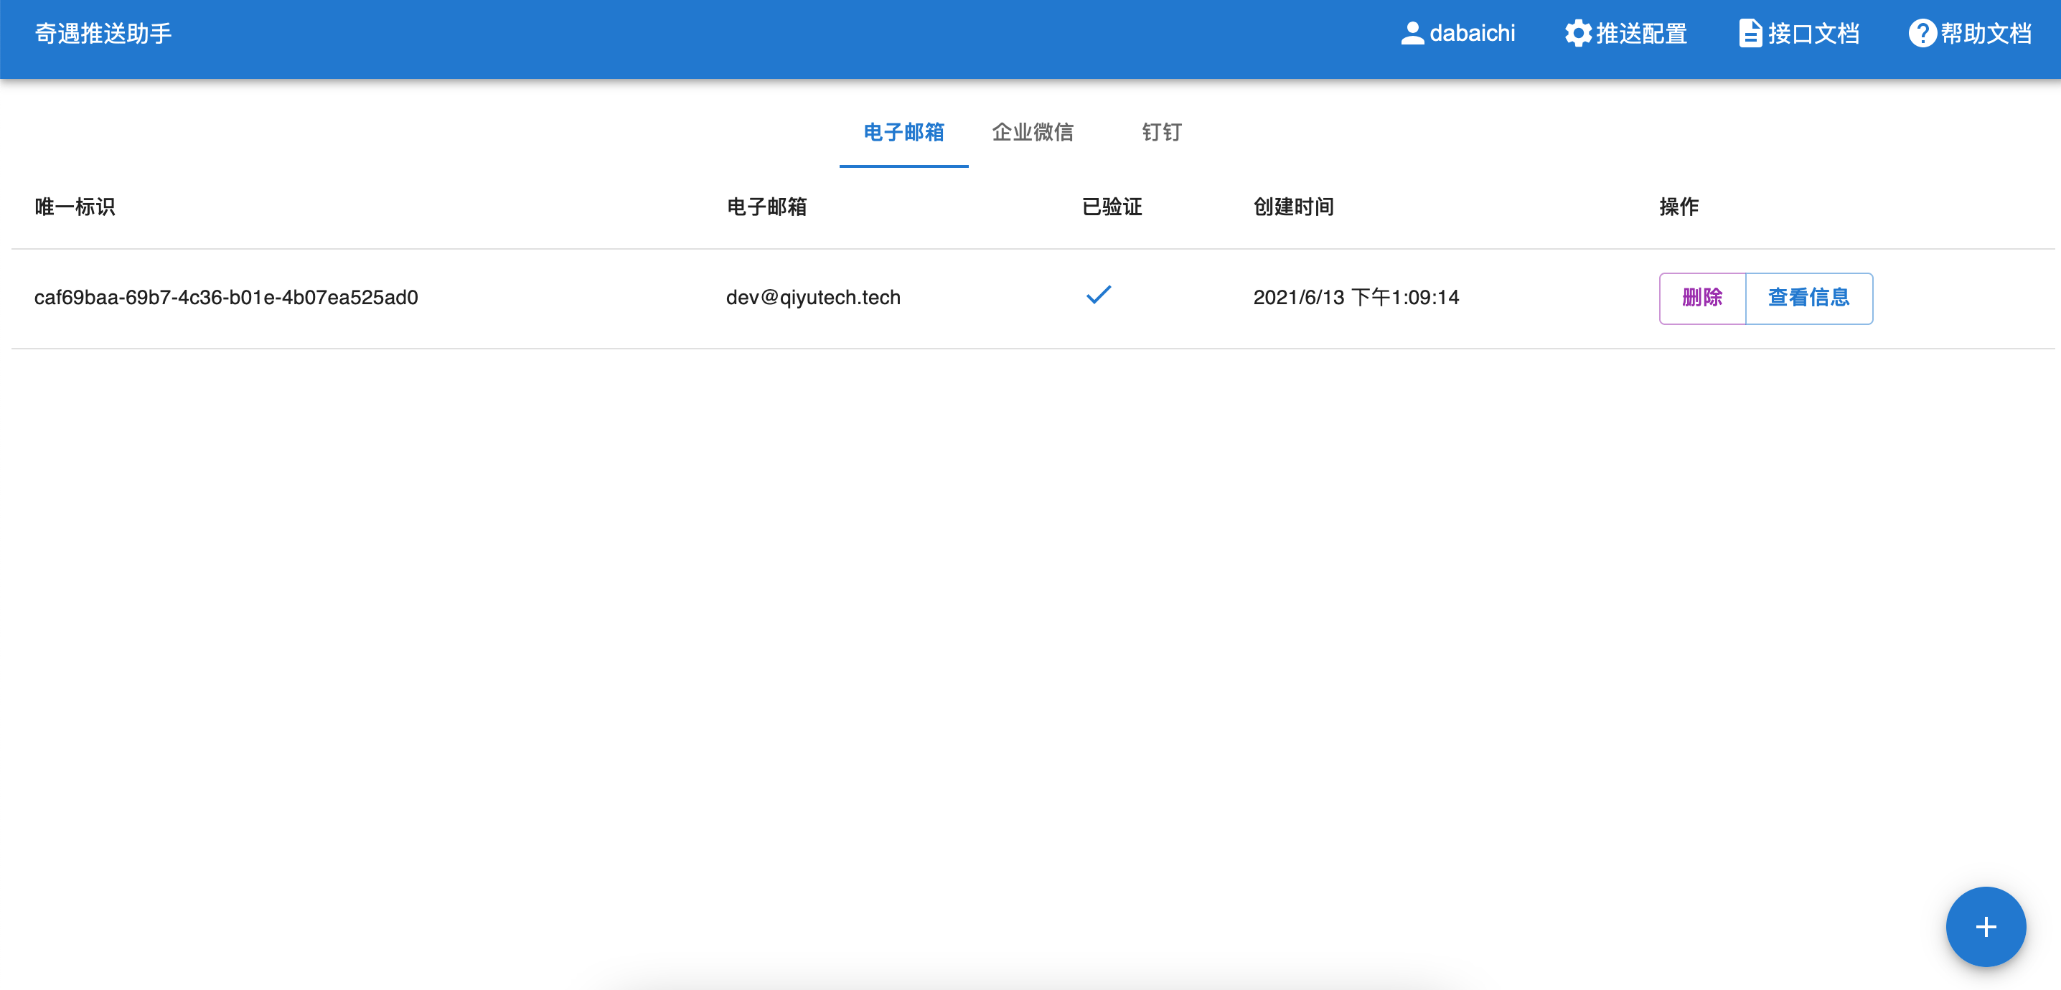Open the 钉钉 tab
This screenshot has width=2061, height=990.
coord(1161,132)
